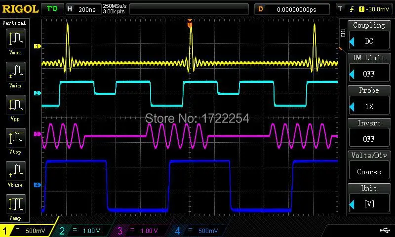Select channel 2 1.00 V tab
The width and height of the screenshot is (395, 237).
coord(83,231)
